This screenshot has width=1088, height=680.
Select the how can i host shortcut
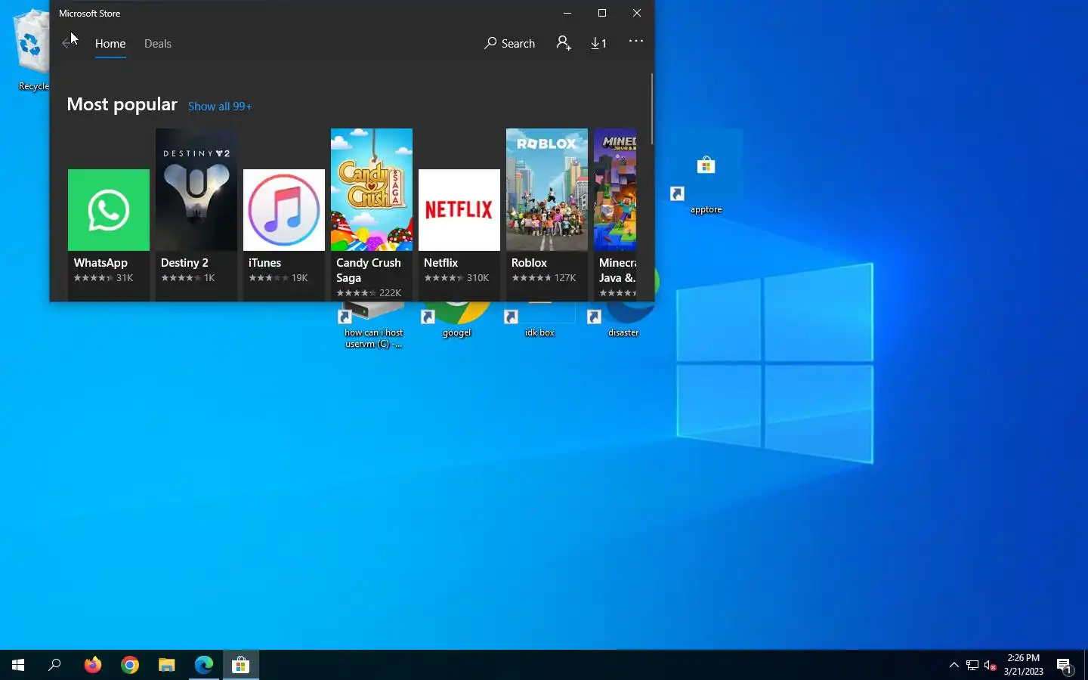coord(374,325)
